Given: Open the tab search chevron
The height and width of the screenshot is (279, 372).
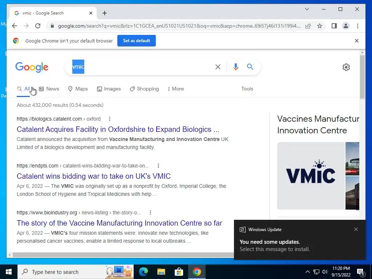Looking at the screenshot, I should tap(307, 9).
